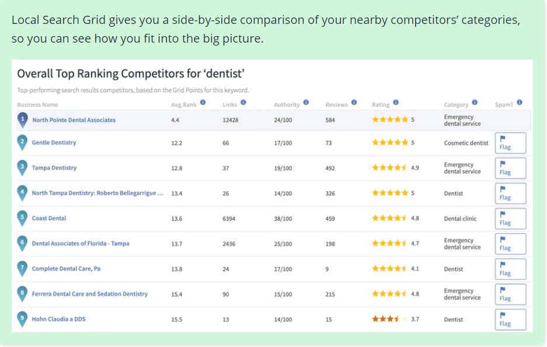The image size is (547, 347).
Task: Flag Complete Dental Care, Pa as spam
Action: point(510,269)
